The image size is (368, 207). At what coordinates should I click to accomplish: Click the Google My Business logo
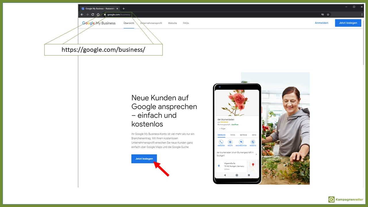click(99, 23)
